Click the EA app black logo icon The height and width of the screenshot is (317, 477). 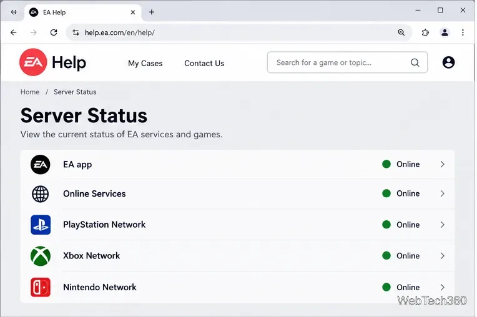tap(41, 164)
